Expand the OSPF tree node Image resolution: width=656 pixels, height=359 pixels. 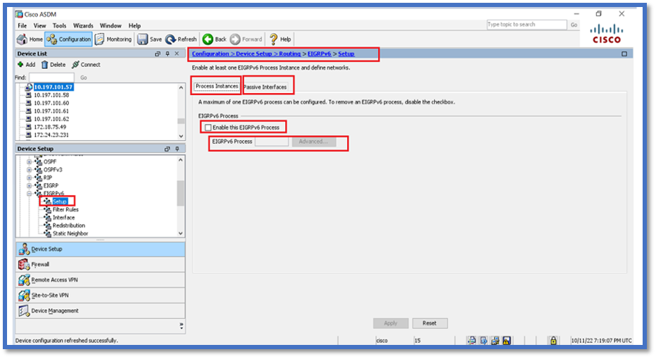[x=30, y=161]
